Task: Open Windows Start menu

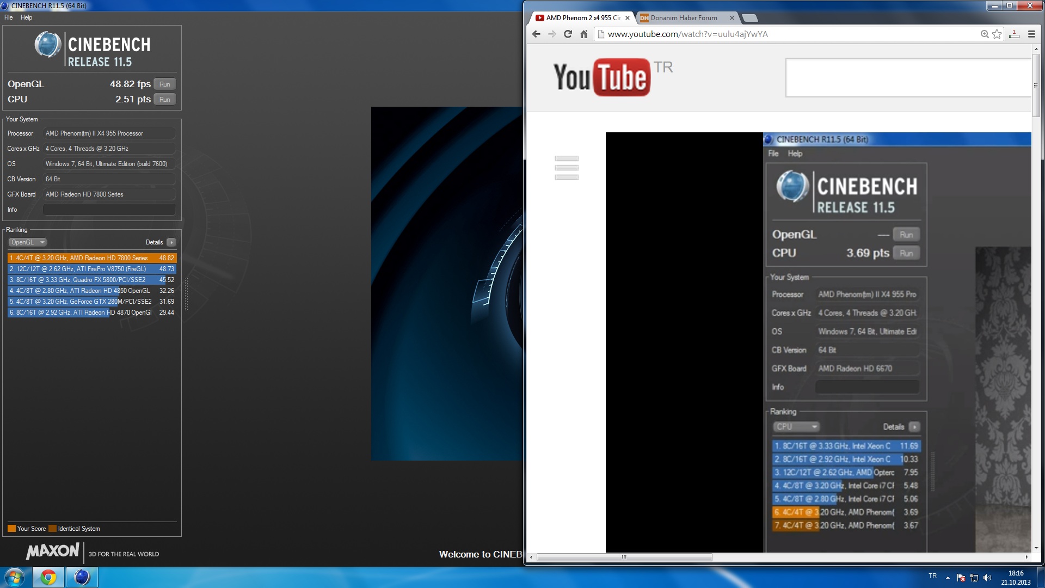Action: tap(15, 577)
